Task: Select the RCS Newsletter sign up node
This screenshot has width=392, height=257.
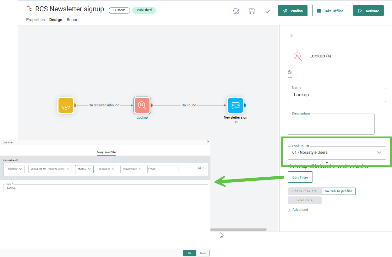Action: coord(235,105)
